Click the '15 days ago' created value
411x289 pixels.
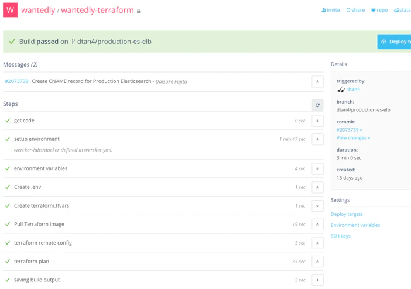350,178
